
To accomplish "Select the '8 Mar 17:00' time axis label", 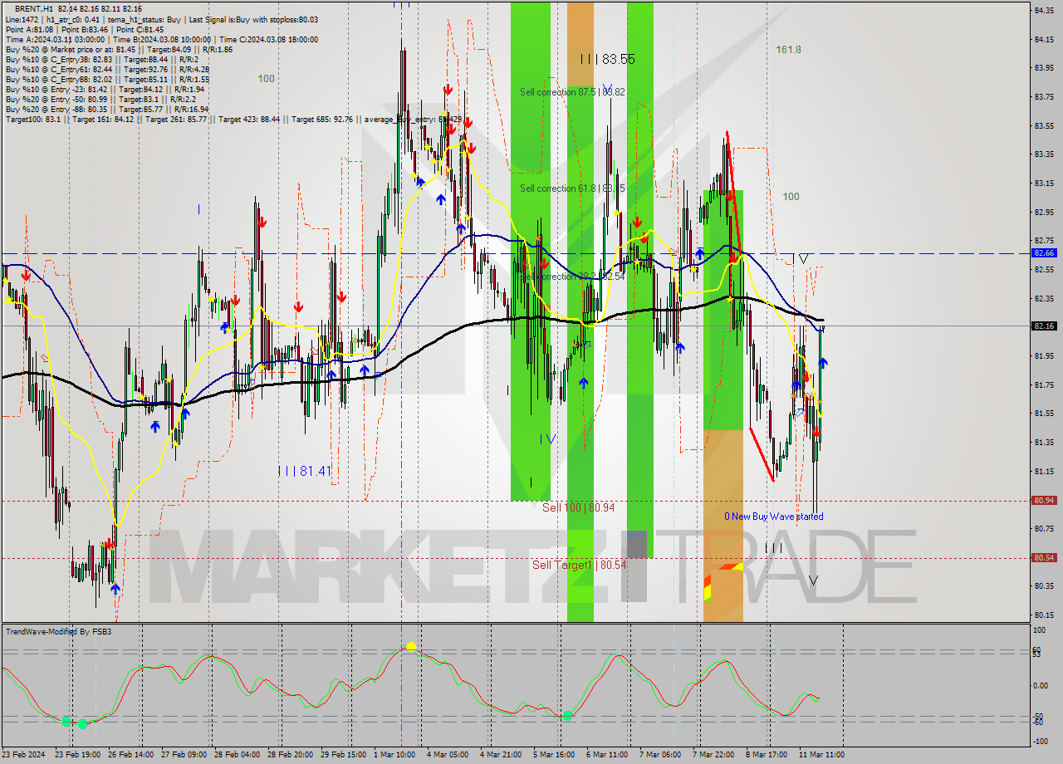I will [x=767, y=755].
